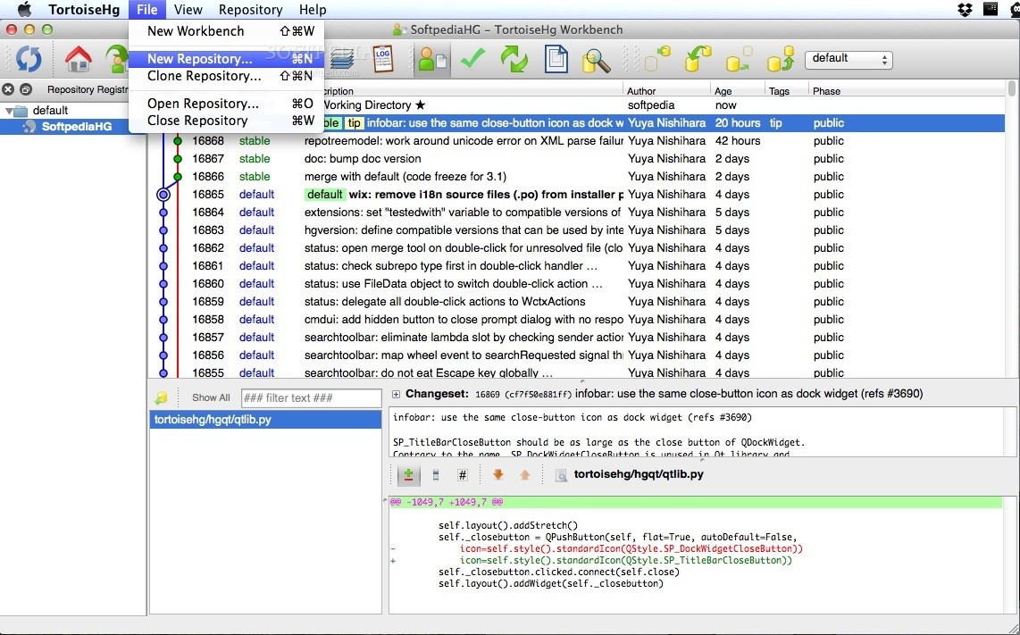The image size is (1020, 635).
Task: Open the Search magnifier-over-database icon
Action: (596, 59)
